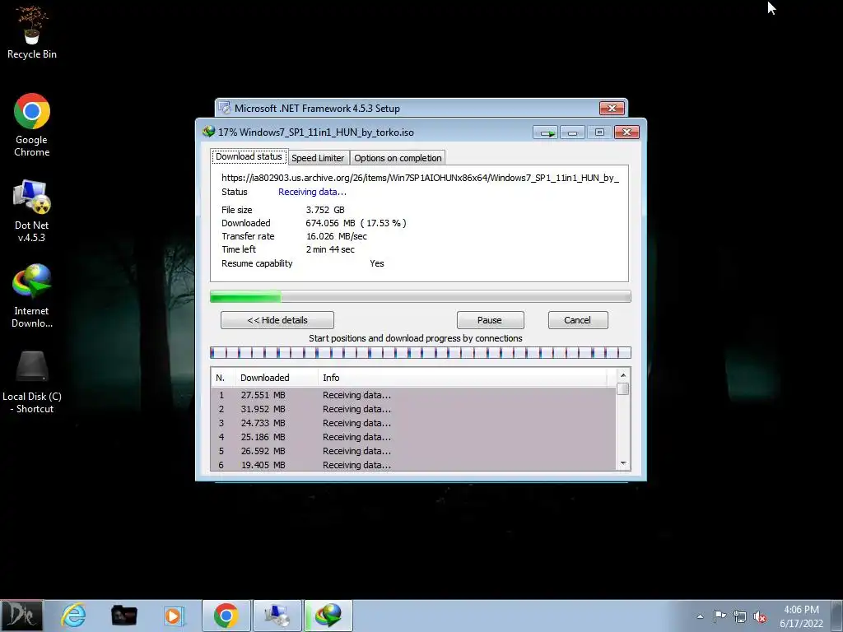Switch to the .NET Setup taskbar button
Image resolution: width=843 pixels, height=632 pixels.
tap(277, 616)
